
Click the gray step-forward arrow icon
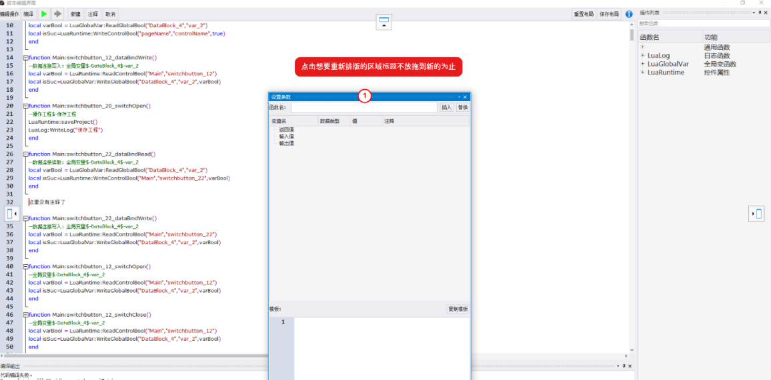tap(58, 14)
